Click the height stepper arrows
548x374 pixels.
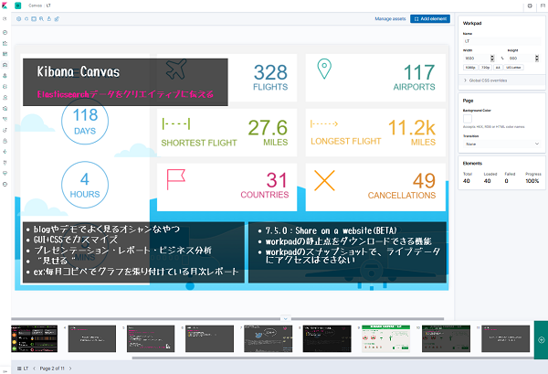pyautogui.click(x=537, y=59)
